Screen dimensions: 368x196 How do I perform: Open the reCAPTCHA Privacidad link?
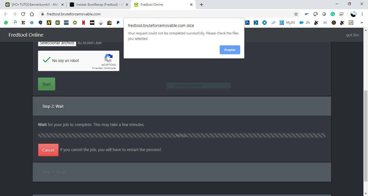pyautogui.click(x=97, y=68)
